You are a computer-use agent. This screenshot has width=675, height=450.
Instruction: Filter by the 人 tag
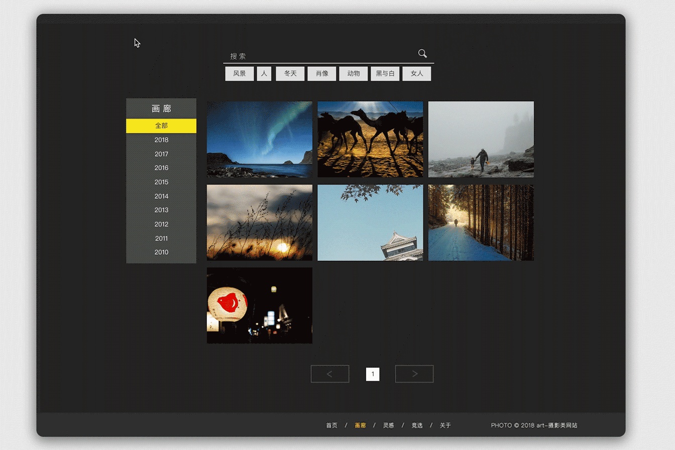pos(264,73)
